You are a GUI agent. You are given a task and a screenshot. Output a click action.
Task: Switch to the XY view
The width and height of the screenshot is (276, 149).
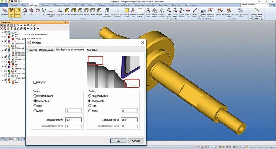click(x=25, y=12)
